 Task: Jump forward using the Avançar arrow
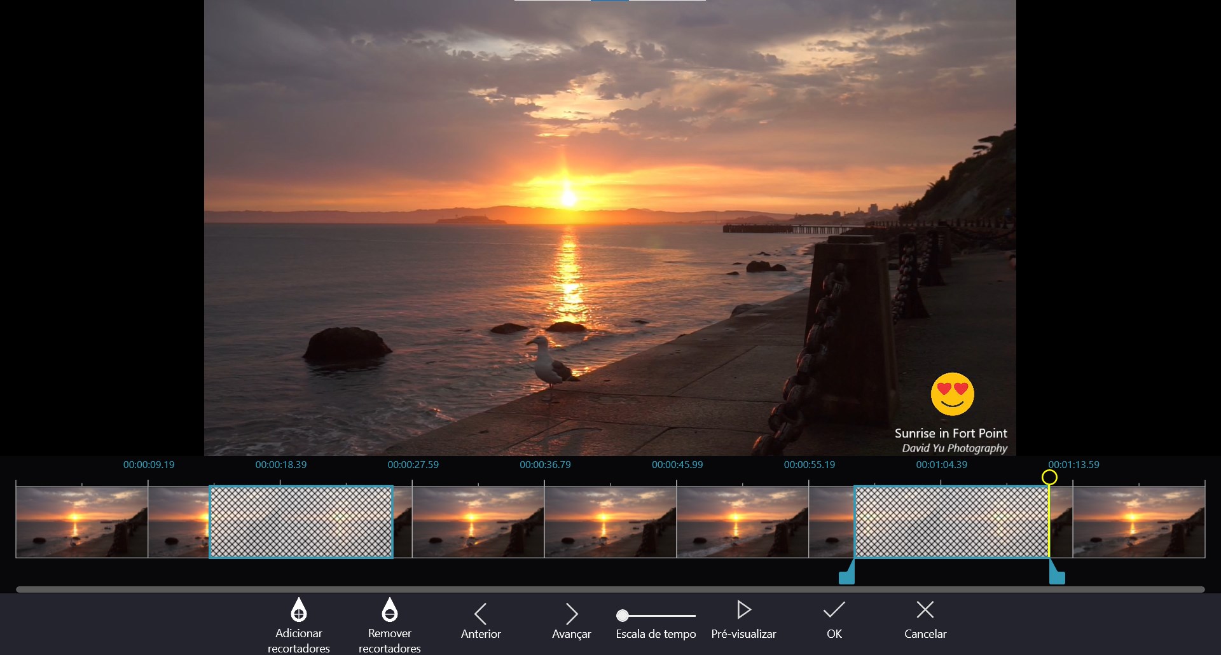tap(572, 614)
